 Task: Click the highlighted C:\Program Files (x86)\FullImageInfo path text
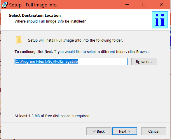click(x=47, y=62)
